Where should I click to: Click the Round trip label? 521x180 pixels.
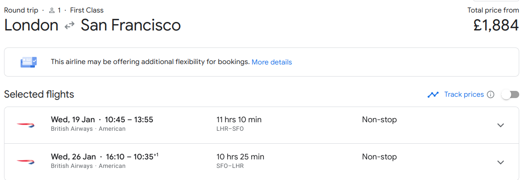[x=21, y=10]
